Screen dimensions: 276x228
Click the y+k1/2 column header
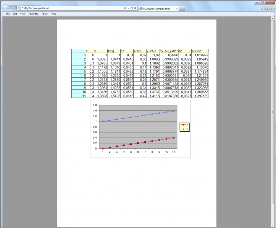coord(153,51)
